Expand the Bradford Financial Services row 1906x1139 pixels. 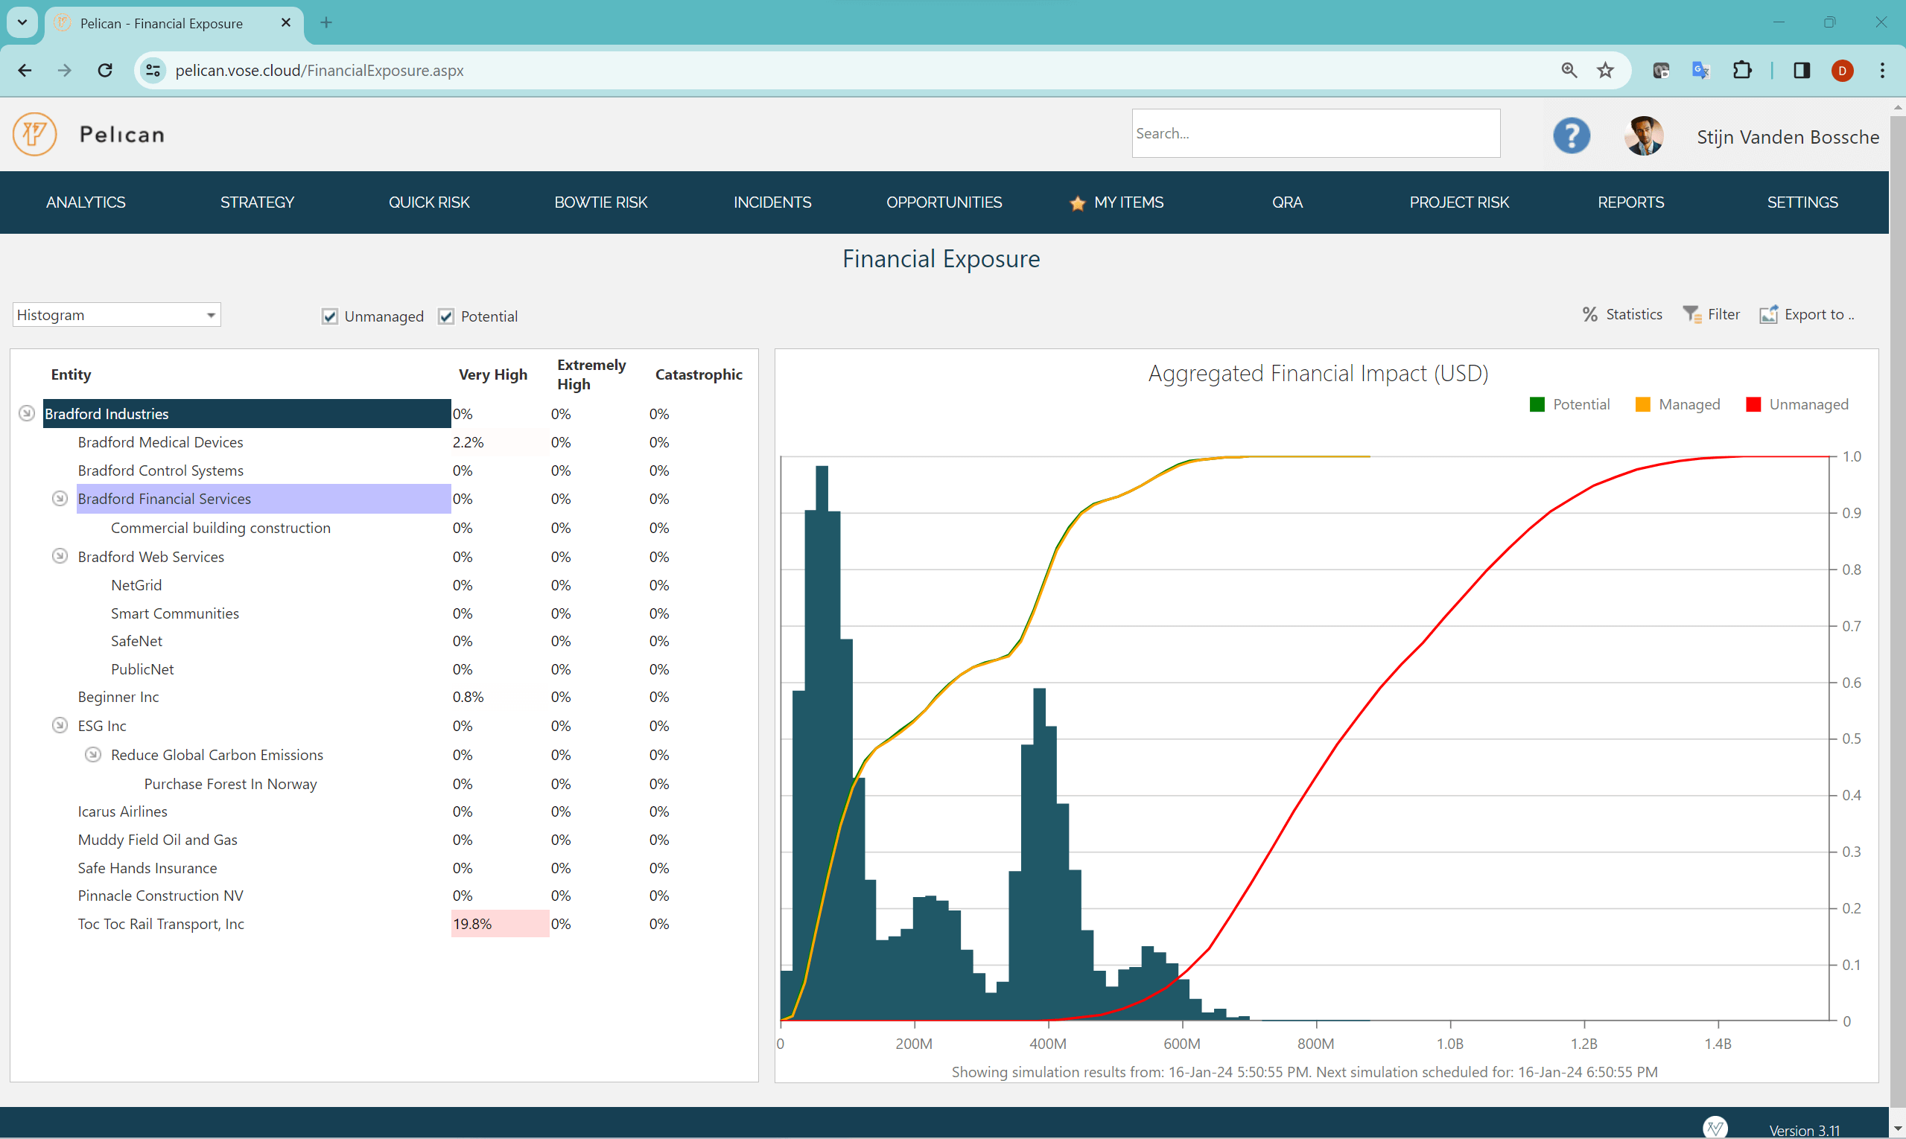(x=60, y=498)
